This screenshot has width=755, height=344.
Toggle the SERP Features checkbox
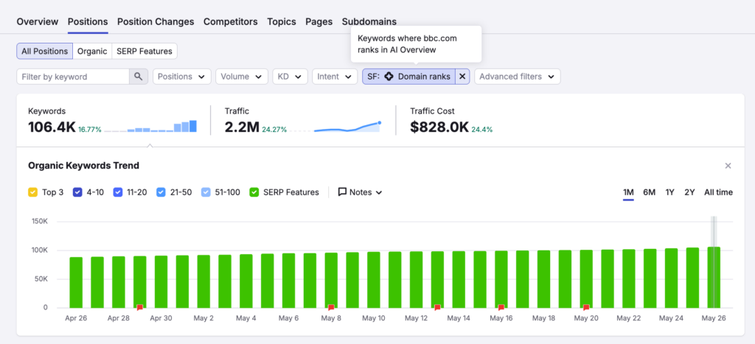tap(254, 192)
